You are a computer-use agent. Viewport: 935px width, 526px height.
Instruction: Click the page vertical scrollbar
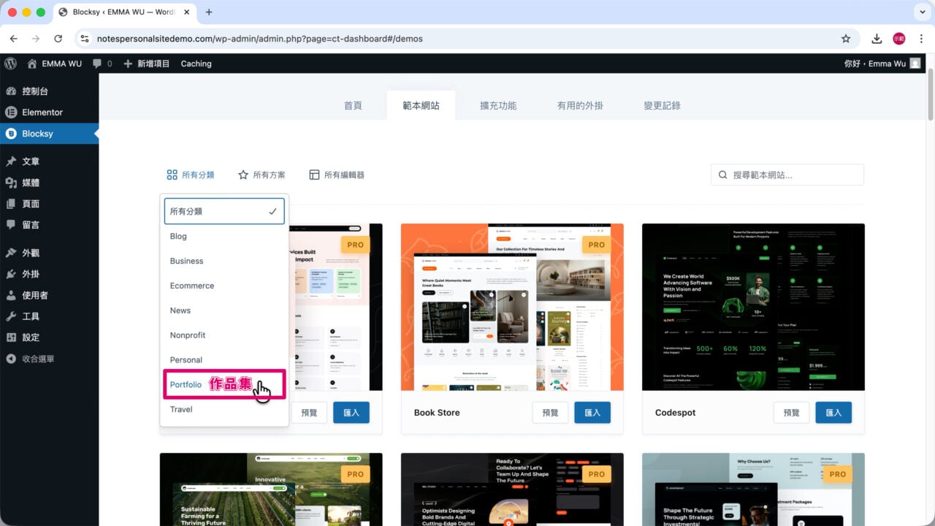(x=931, y=95)
